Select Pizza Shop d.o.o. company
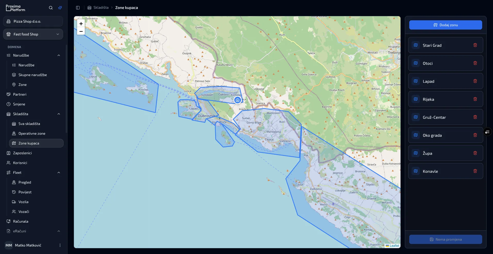Screen dimensions: 493x254 (x=33, y=21)
